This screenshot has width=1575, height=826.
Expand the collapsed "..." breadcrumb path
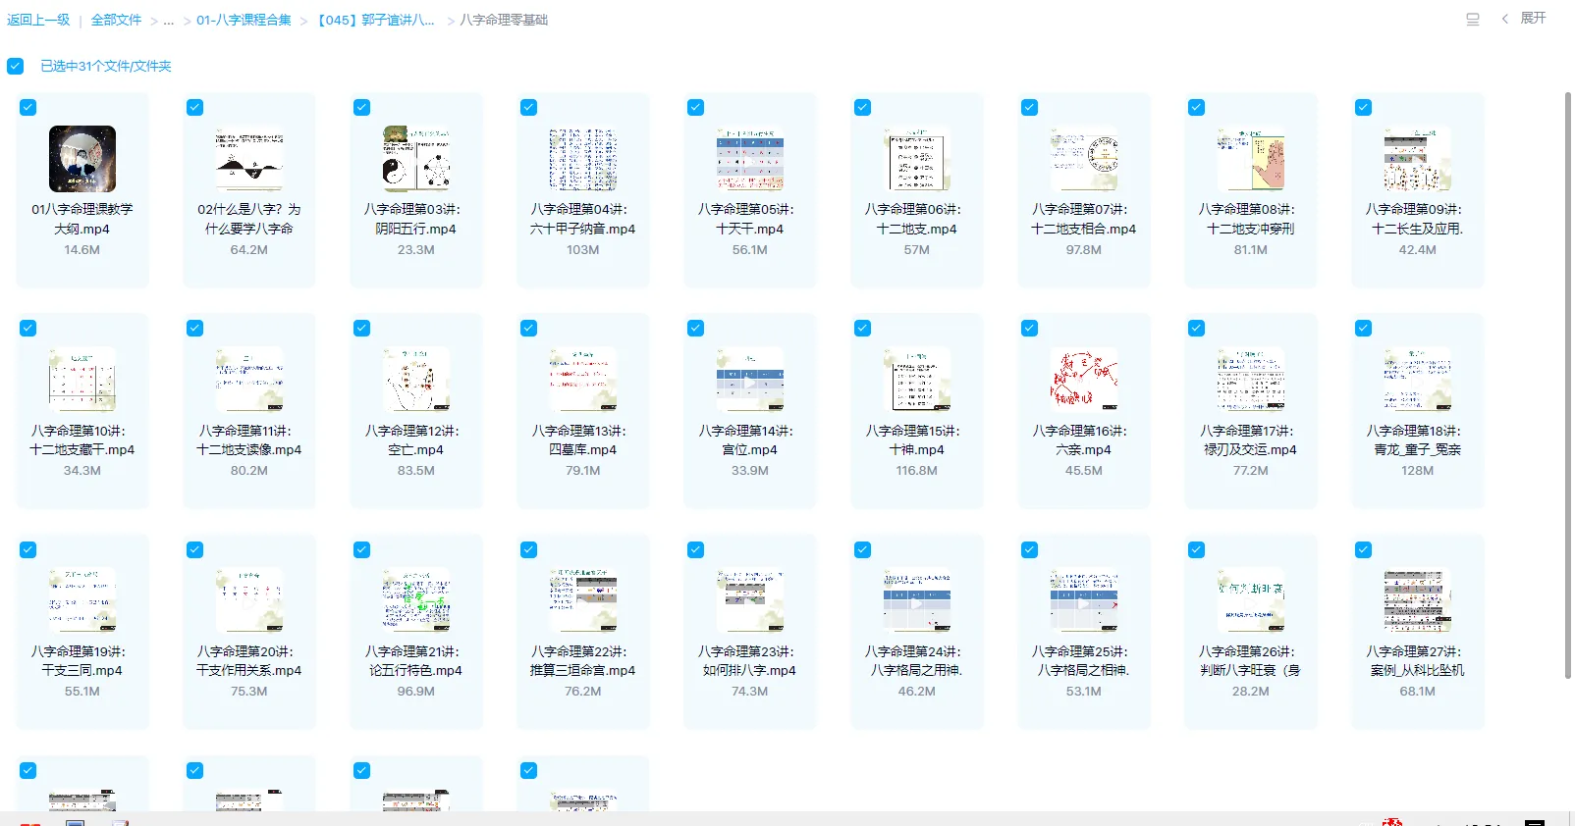click(169, 21)
